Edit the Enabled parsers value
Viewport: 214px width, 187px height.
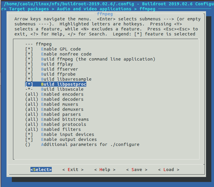(53, 114)
